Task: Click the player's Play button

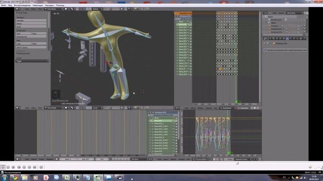Action: point(3,167)
